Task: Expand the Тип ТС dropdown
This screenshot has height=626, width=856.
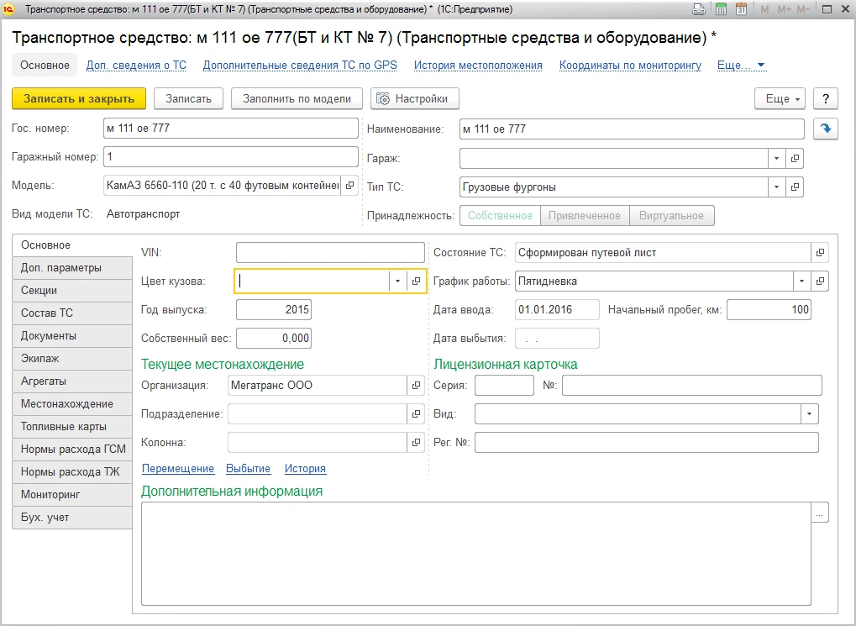Action: [777, 187]
